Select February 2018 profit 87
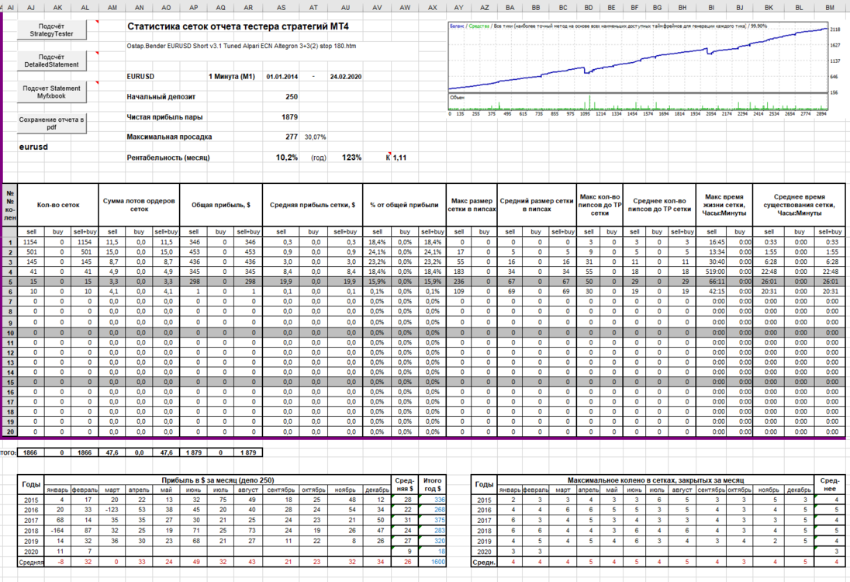This screenshot has width=850, height=582. point(85,531)
